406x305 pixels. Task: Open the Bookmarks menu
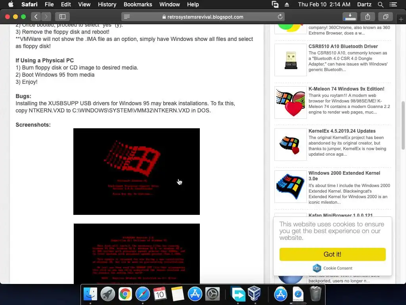tap(138, 4)
